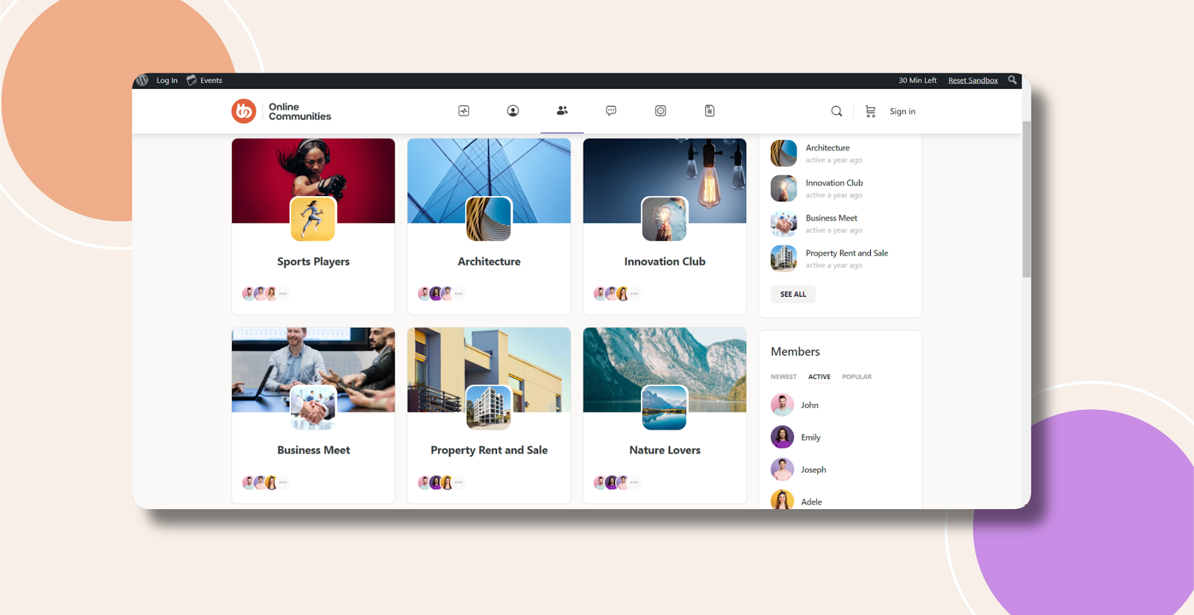Click Innovation Club sidebar thumbnail
The width and height of the screenshot is (1194, 615).
coord(784,189)
